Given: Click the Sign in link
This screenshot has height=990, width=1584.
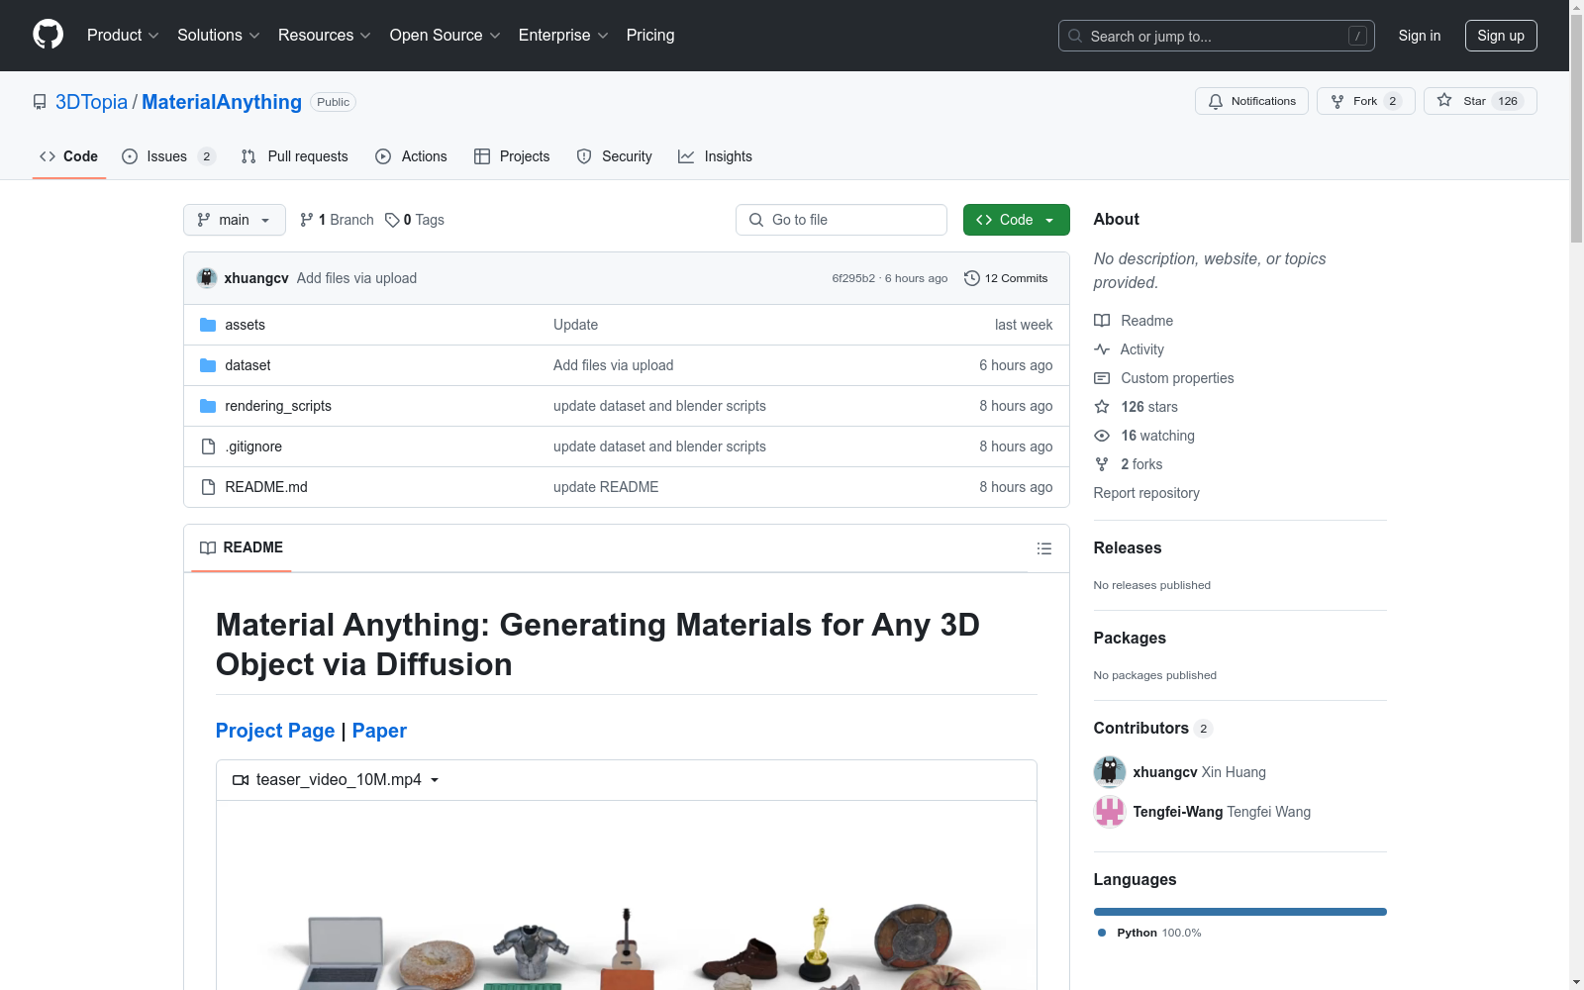Looking at the screenshot, I should [1420, 36].
